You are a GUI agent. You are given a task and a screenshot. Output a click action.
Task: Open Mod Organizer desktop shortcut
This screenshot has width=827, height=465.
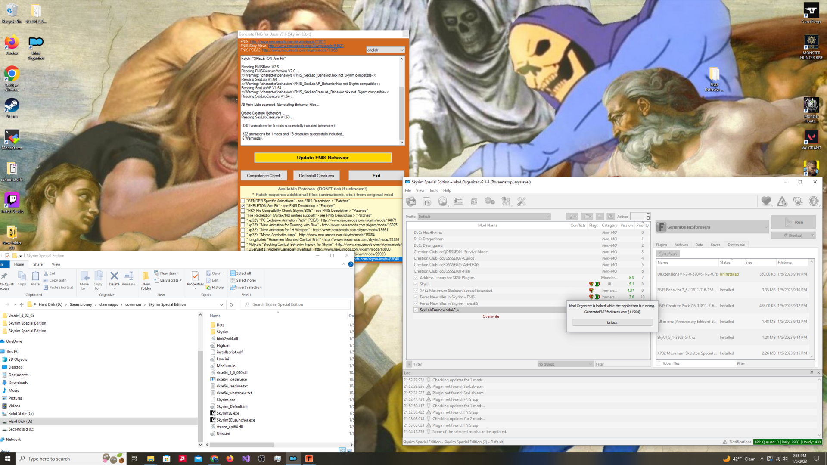[36, 48]
